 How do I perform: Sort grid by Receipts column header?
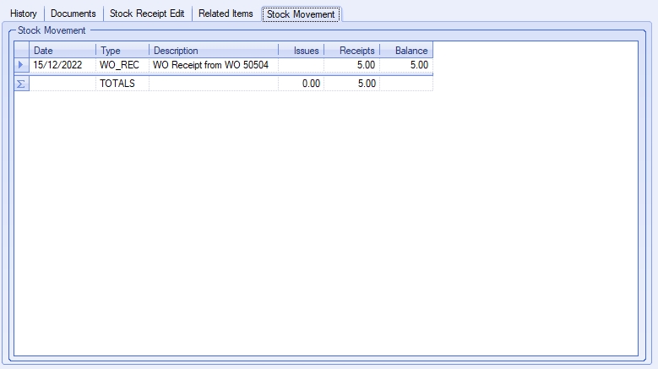coord(352,51)
